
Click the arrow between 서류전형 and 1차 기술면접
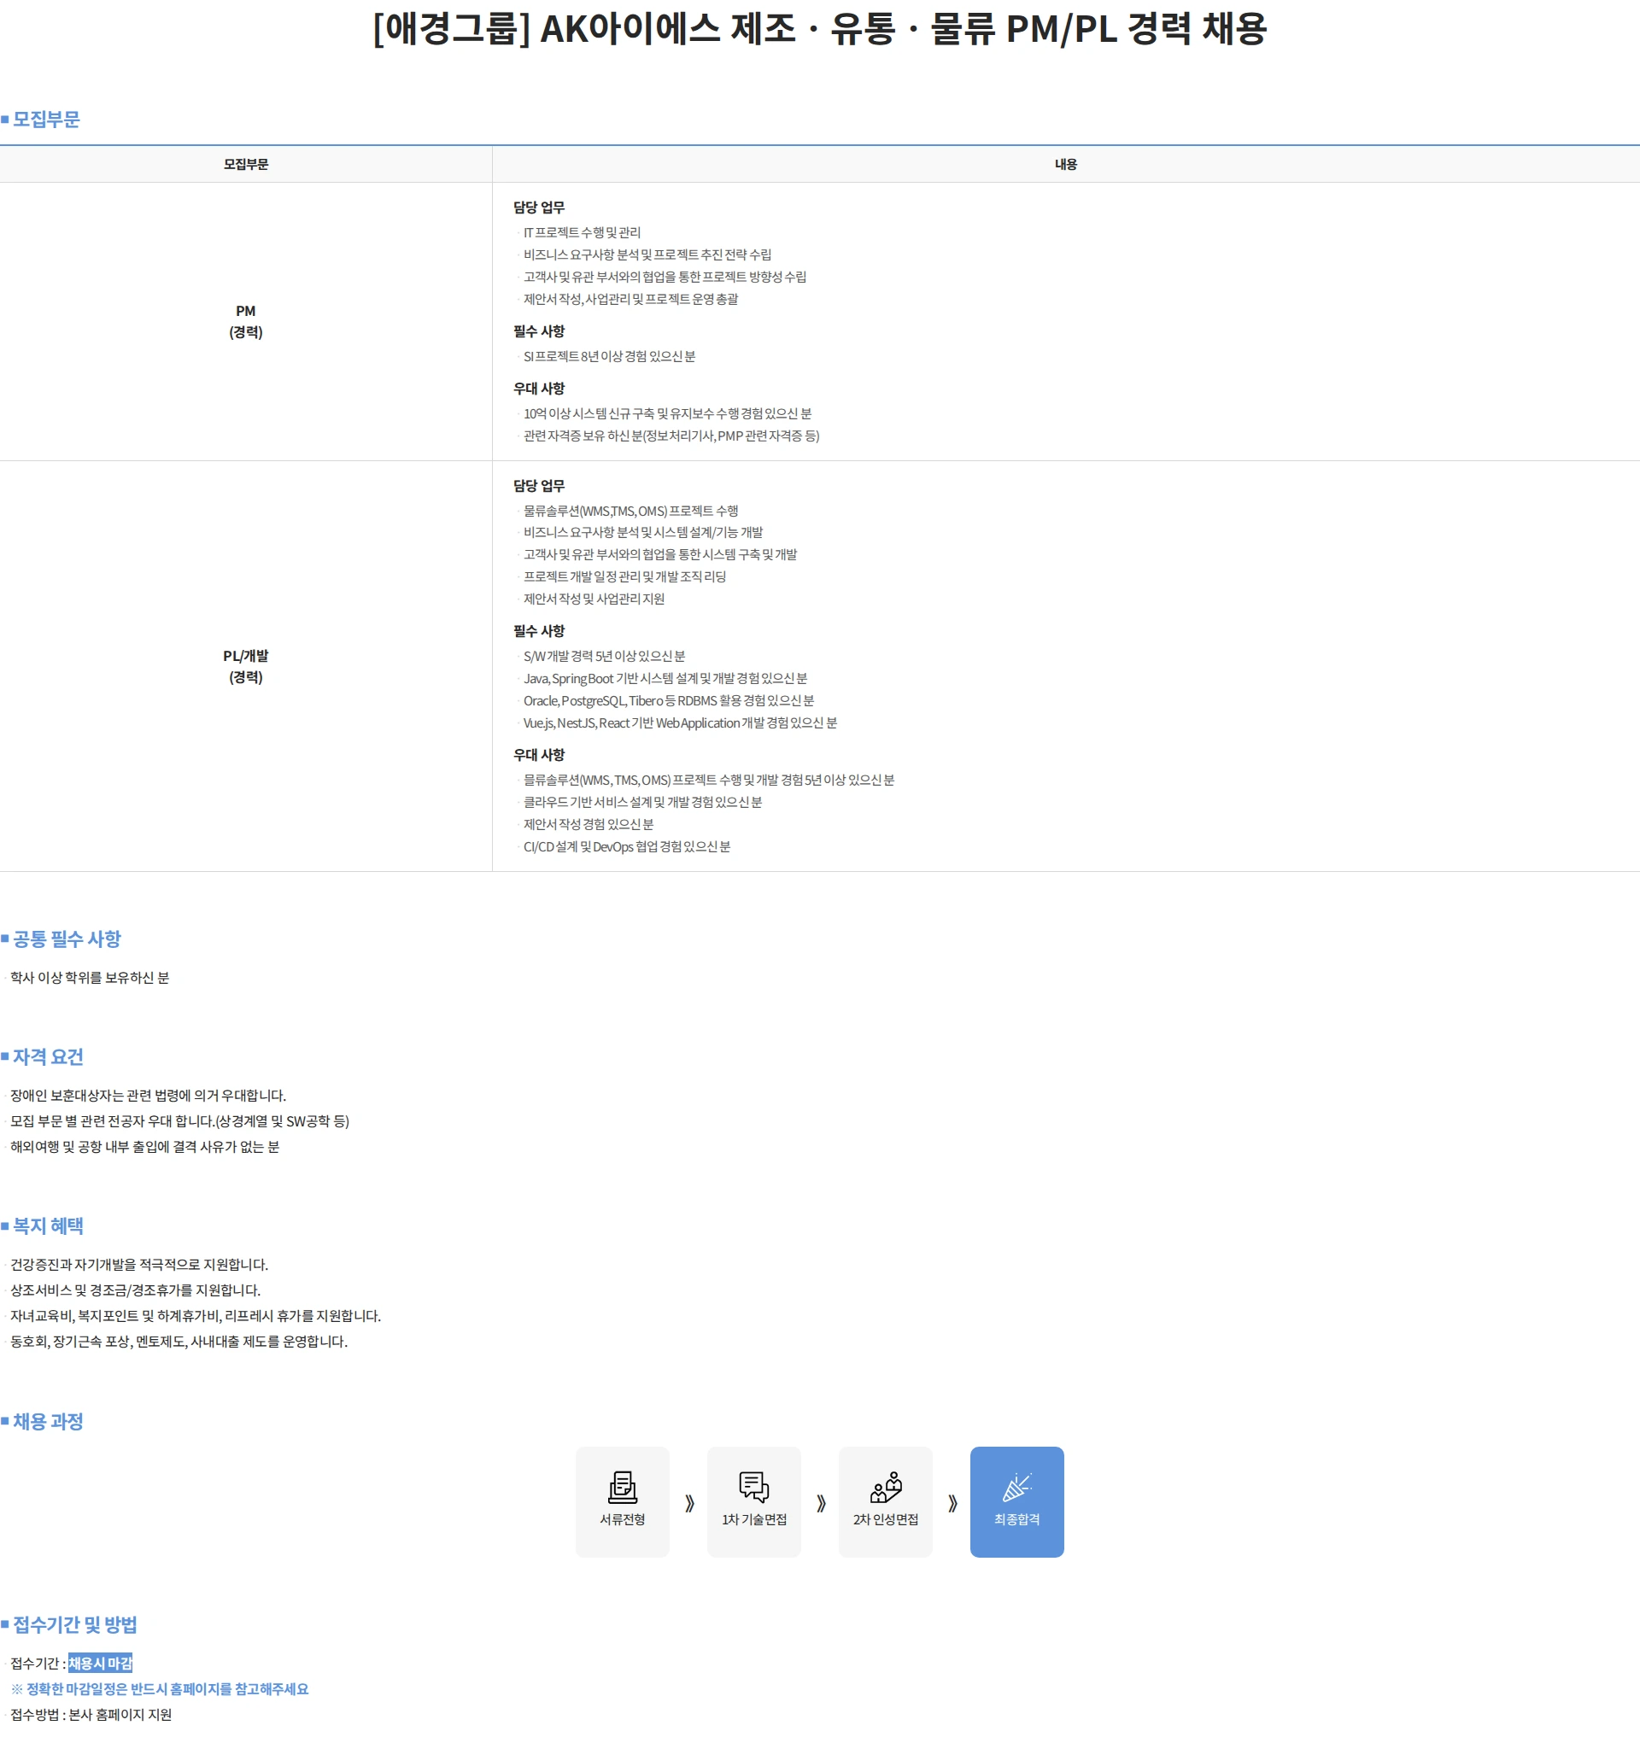click(689, 1504)
